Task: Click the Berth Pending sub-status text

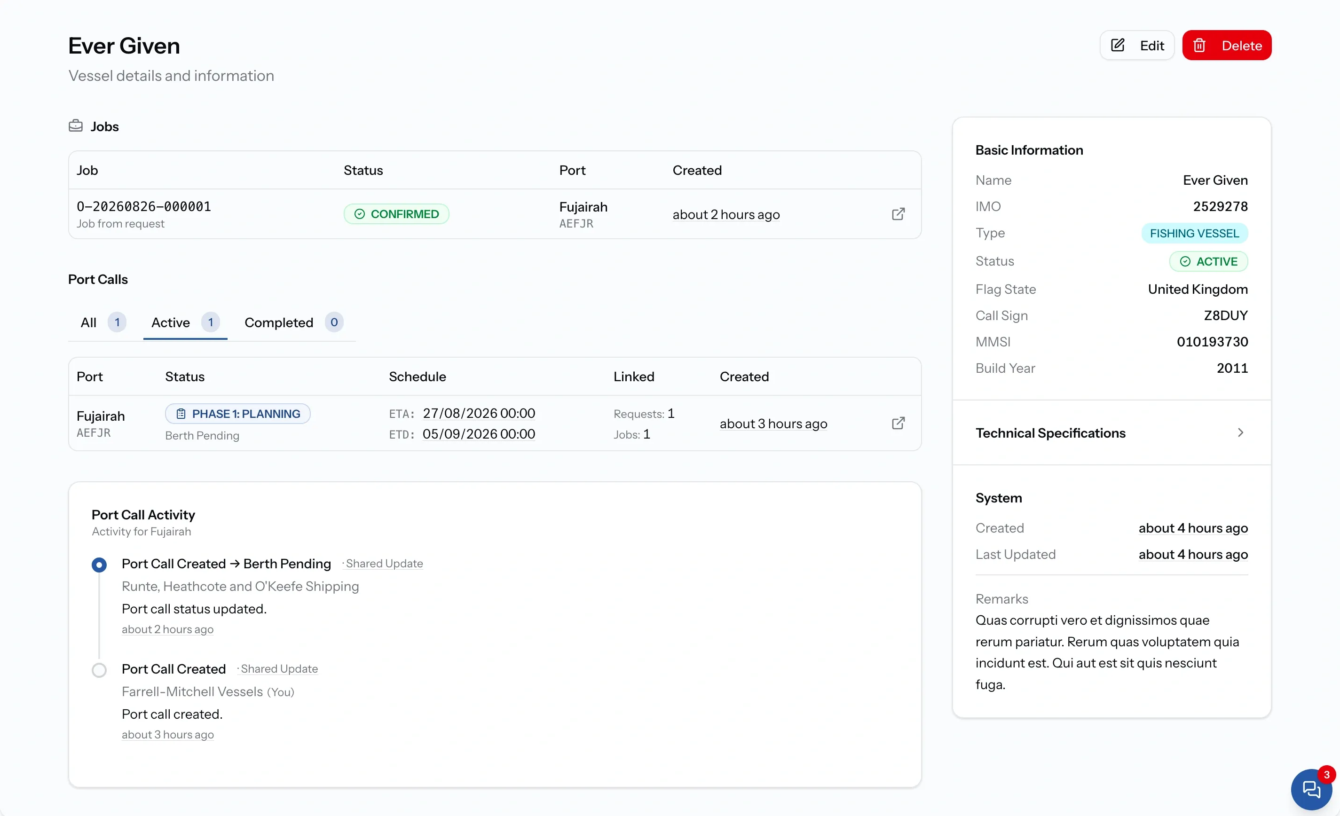Action: (202, 435)
